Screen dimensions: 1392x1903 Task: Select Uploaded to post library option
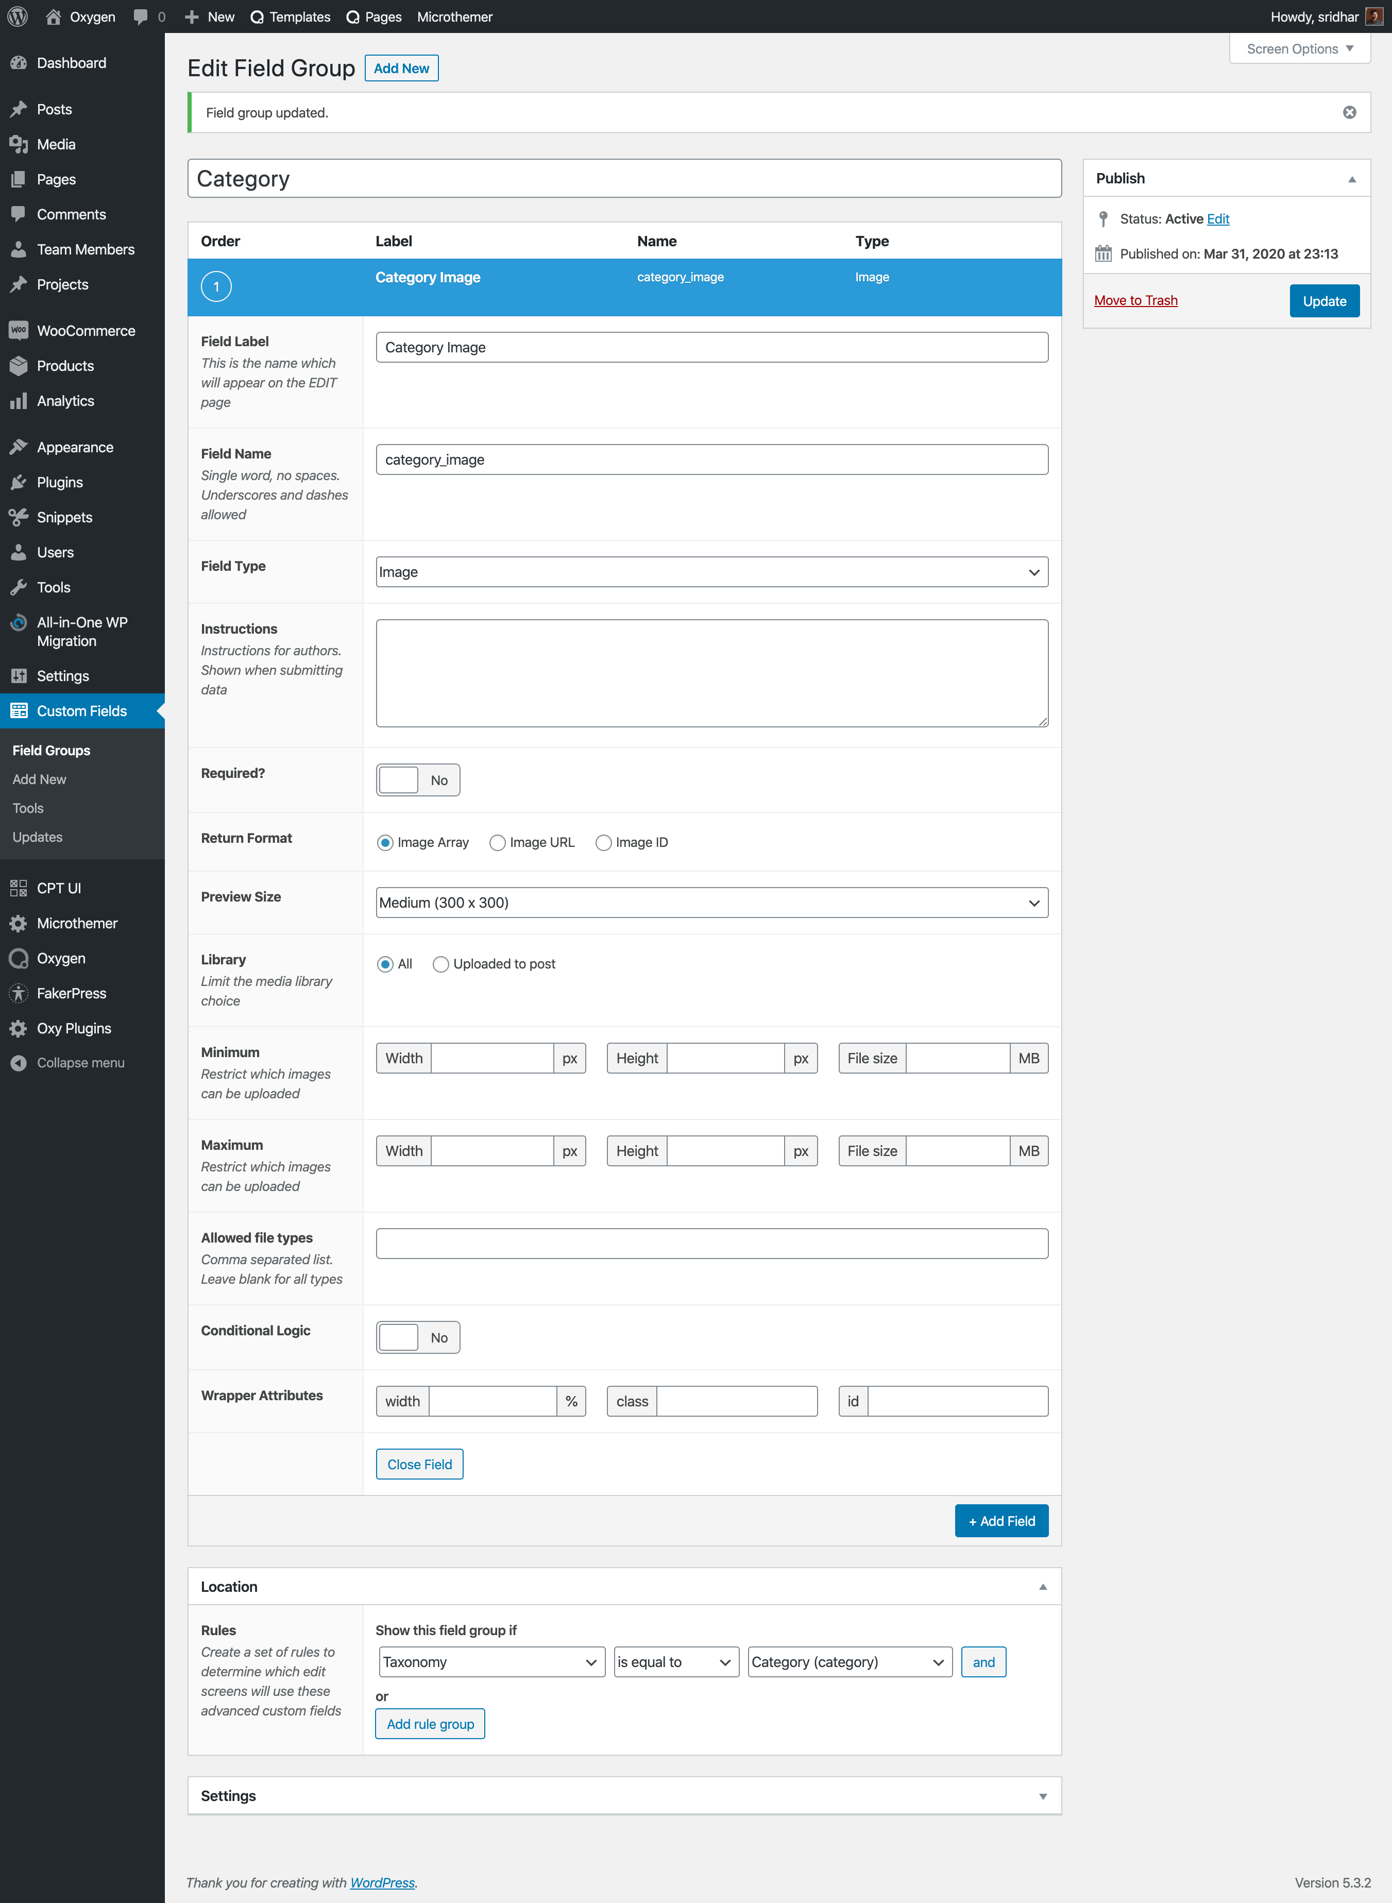(440, 964)
